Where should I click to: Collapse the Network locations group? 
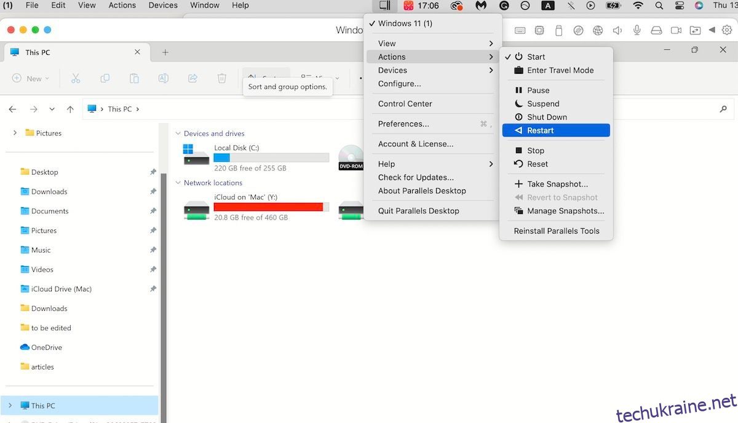pyautogui.click(x=178, y=183)
